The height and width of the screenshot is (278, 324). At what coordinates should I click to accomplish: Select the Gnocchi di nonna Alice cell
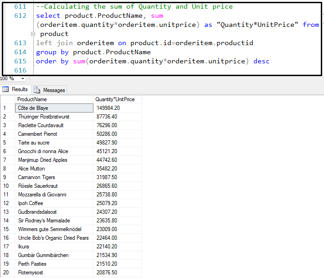[x=54, y=151]
